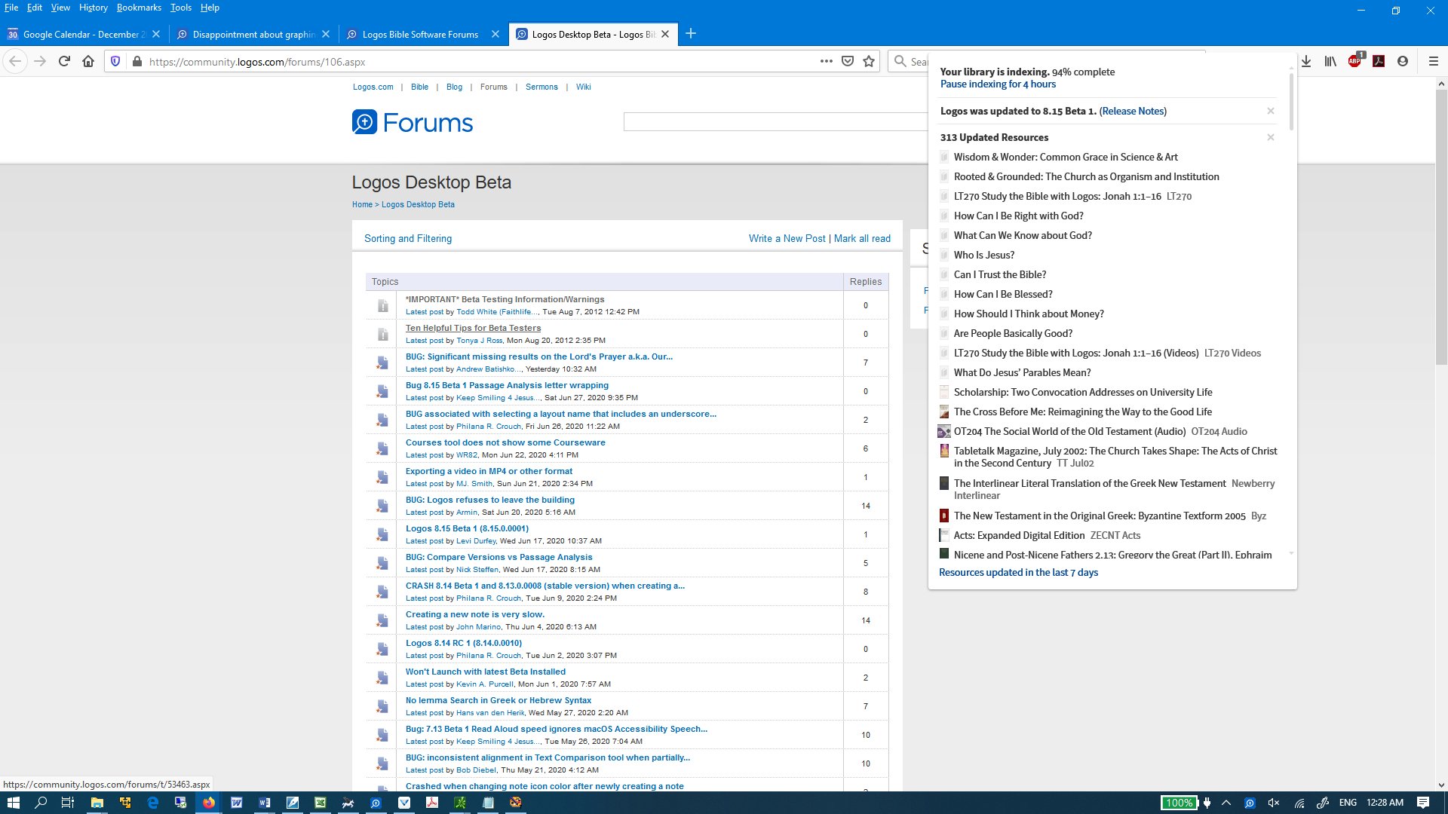Click the ENG language indicator
This screenshot has width=1448, height=814.
[x=1348, y=803]
